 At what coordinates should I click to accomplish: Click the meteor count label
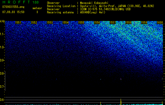[x=37, y=8]
